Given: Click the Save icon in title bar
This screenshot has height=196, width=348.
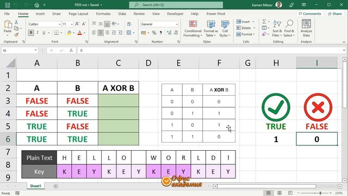Looking at the screenshot, I should (x=8, y=5).
